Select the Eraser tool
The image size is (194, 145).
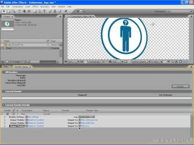click(59, 11)
